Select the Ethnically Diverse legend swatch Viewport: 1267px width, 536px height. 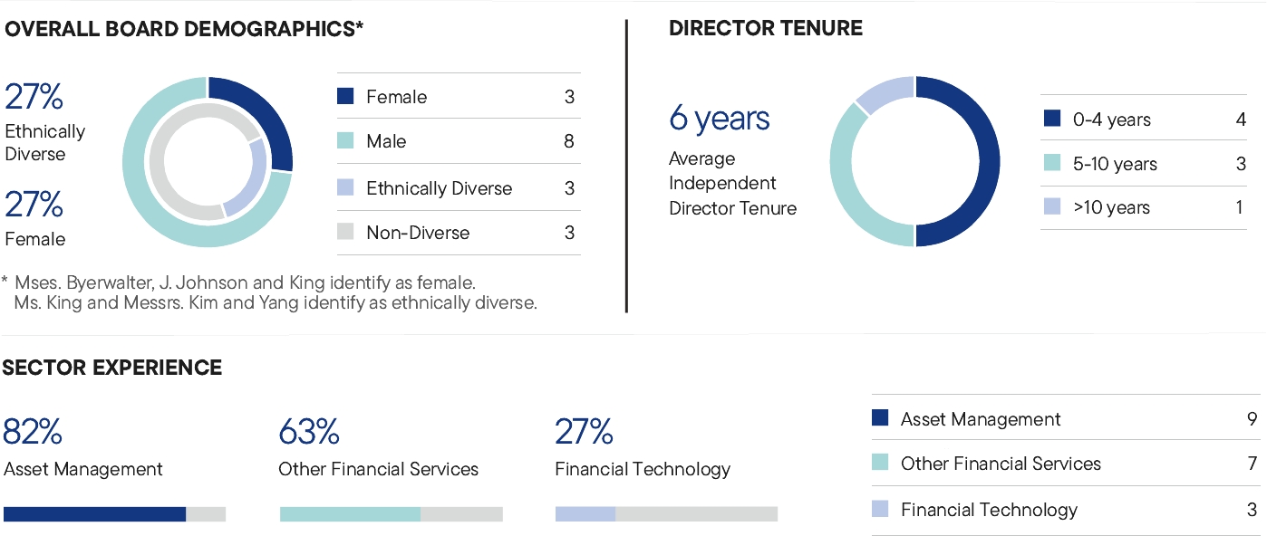[x=345, y=188]
